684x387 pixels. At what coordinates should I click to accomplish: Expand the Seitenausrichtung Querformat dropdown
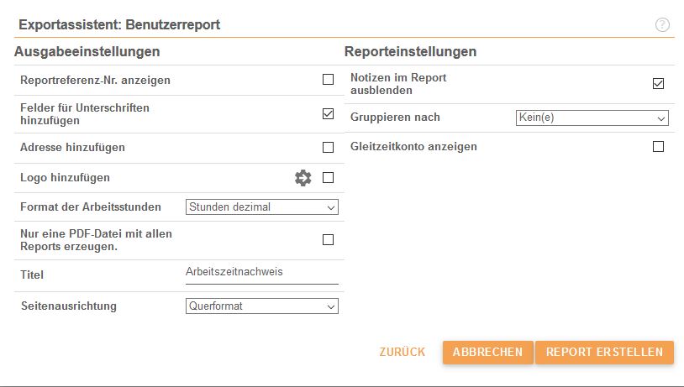tap(261, 306)
